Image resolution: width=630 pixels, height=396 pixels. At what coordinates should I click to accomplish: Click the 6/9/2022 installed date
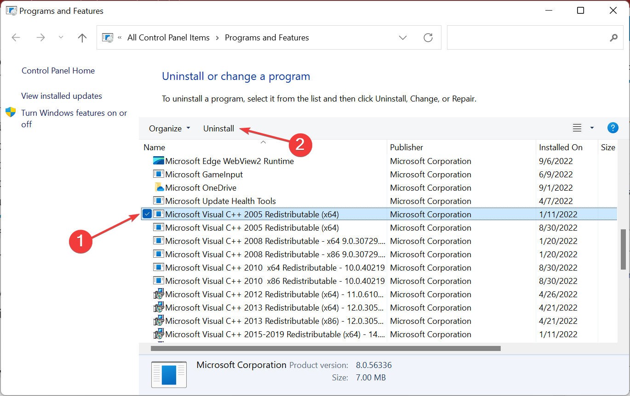click(556, 175)
